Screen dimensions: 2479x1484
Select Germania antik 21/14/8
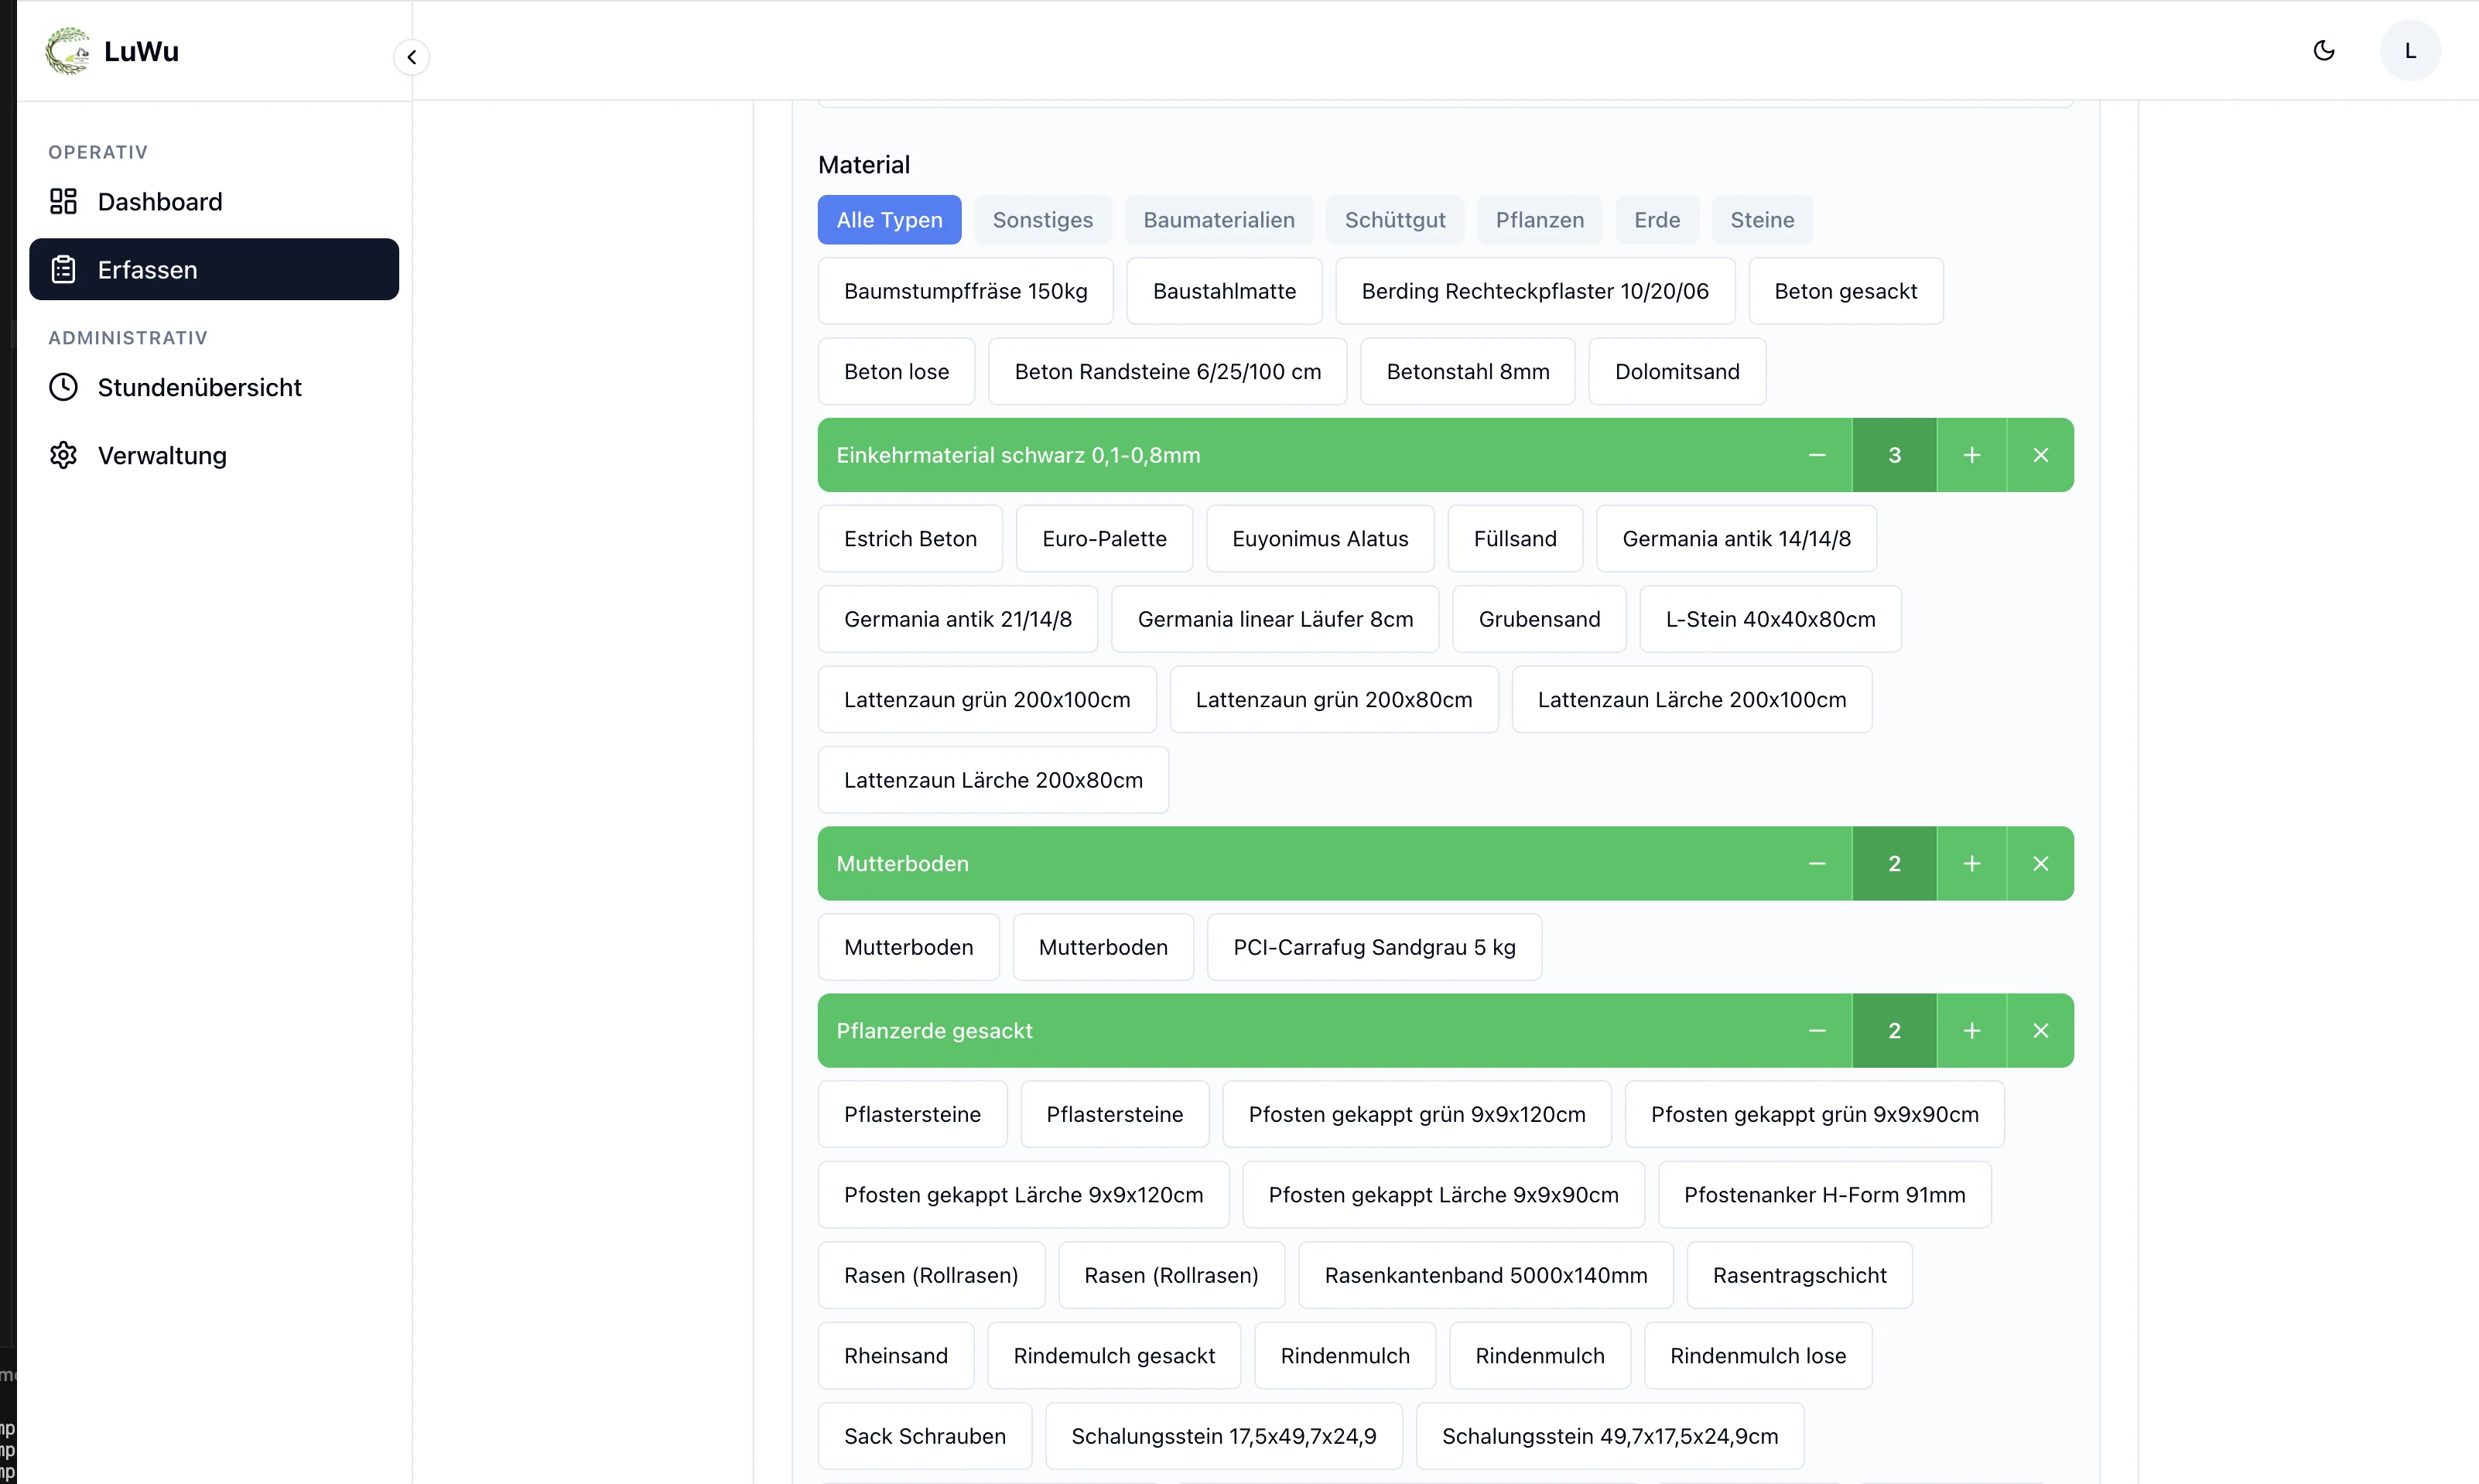pos(957,619)
